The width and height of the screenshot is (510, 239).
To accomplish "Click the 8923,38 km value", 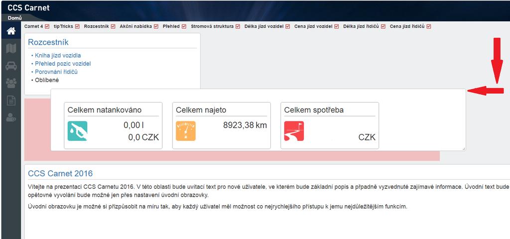I will [245, 125].
